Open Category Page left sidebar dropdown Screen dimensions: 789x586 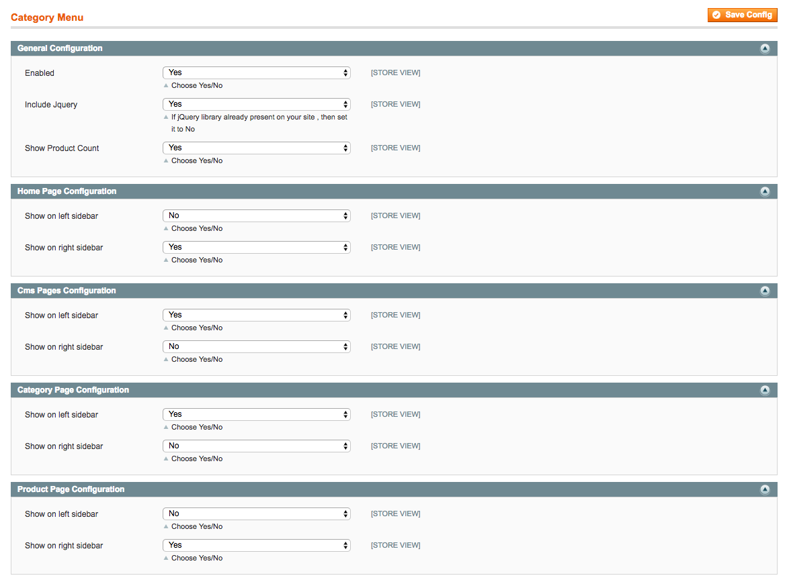pyautogui.click(x=257, y=415)
